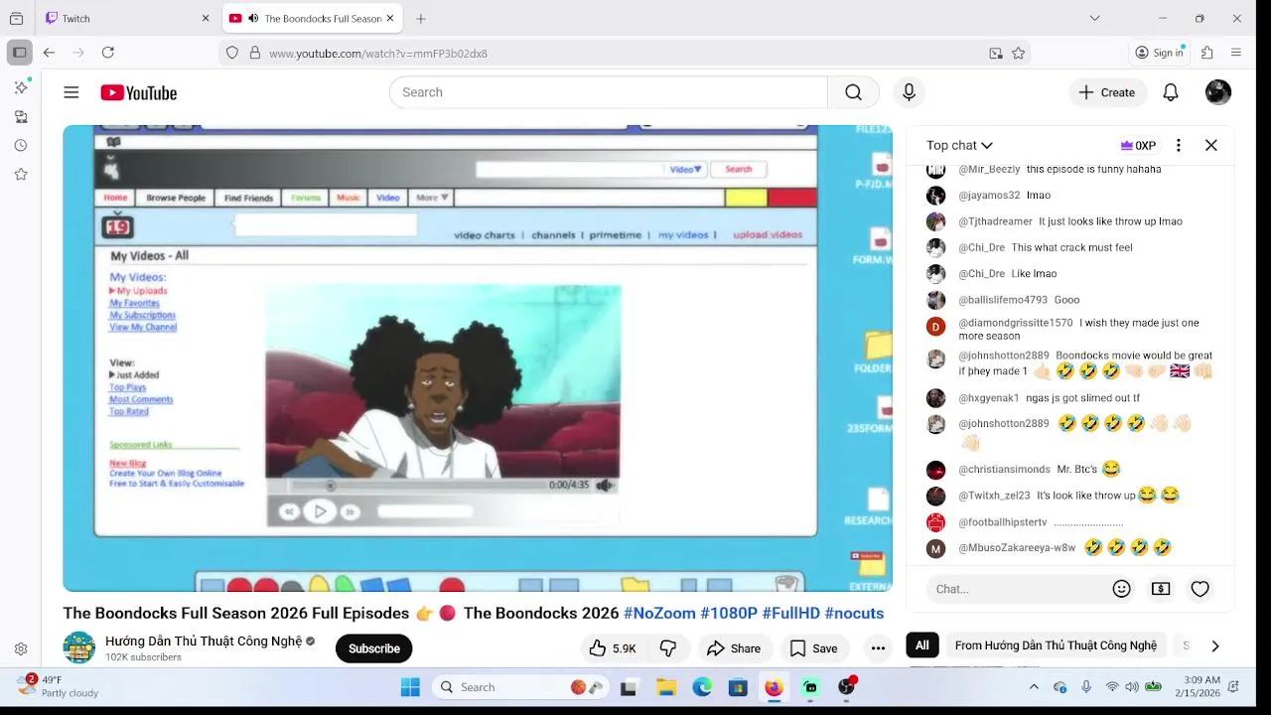Screen dimensions: 1271x715
Task: Open Microsoft Store from the taskbar
Action: point(738,687)
